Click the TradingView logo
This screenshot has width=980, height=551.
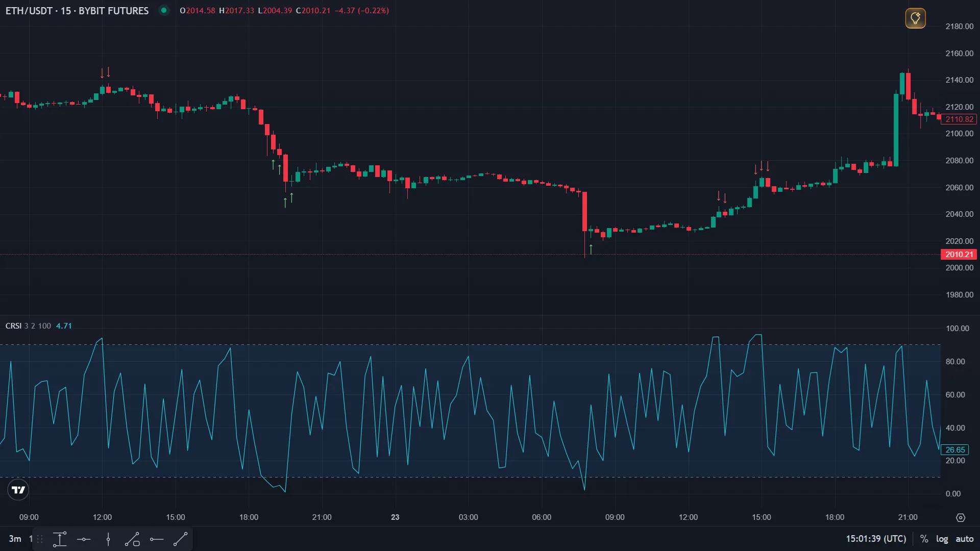tap(18, 490)
